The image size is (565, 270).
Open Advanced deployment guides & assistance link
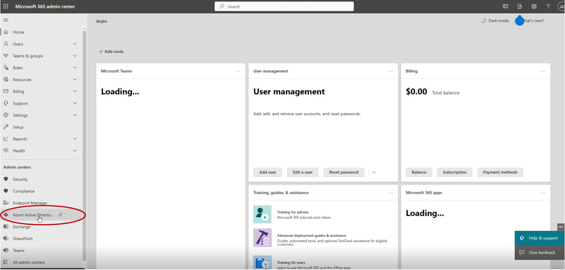click(x=312, y=236)
